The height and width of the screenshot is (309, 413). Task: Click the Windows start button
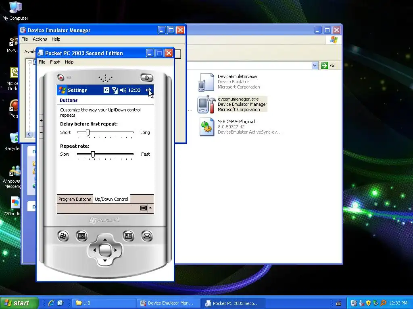[x=19, y=303]
